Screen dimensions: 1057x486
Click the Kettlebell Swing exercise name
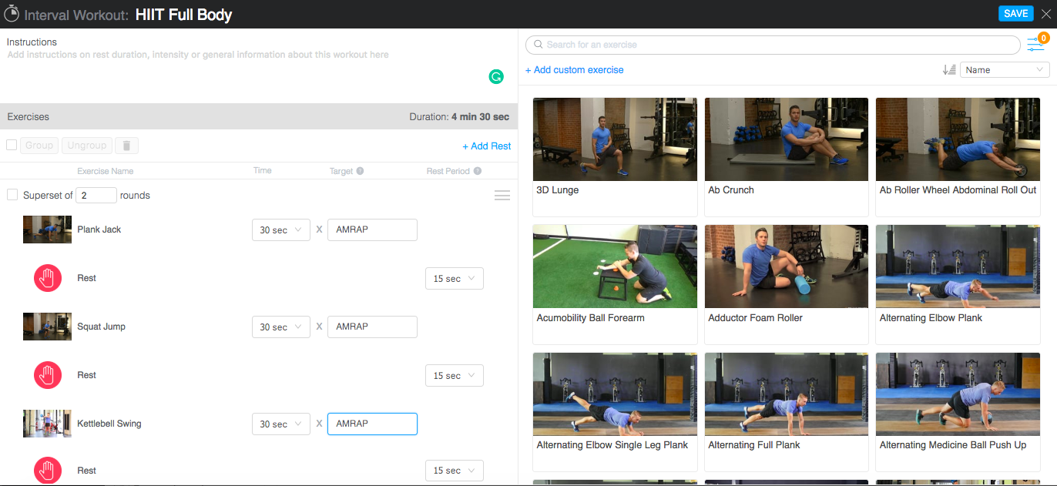click(109, 424)
